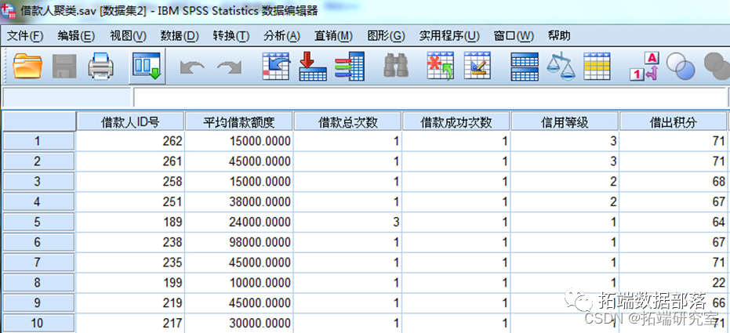The height and width of the screenshot is (333, 730).
Task: Select the 借款成功次数 column header
Action: coord(456,121)
